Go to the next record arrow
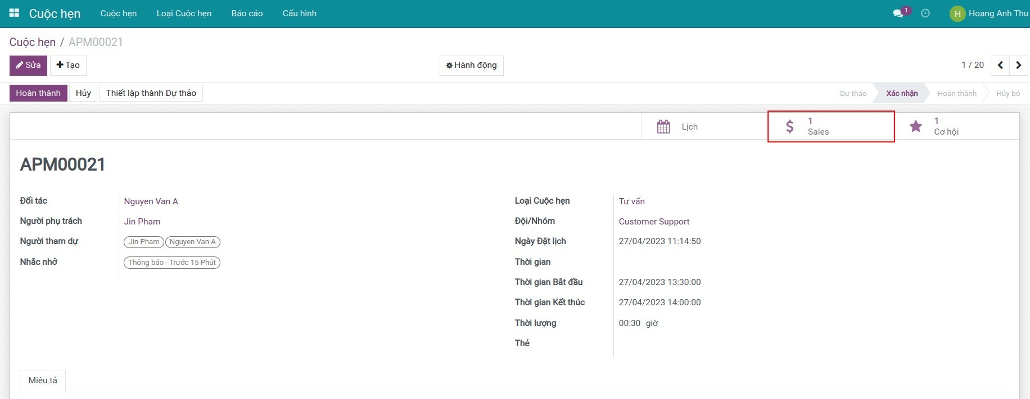Image resolution: width=1030 pixels, height=399 pixels. (x=1018, y=65)
